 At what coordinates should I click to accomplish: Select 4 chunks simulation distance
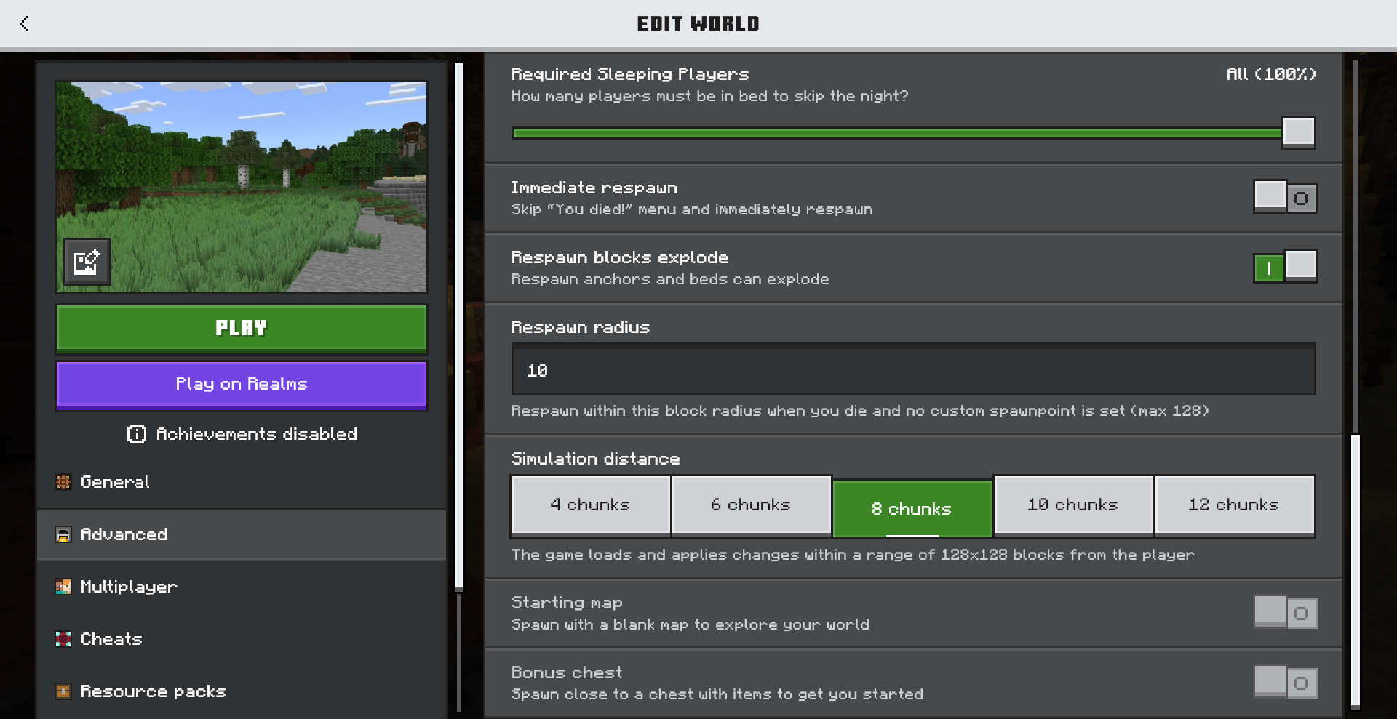point(590,505)
